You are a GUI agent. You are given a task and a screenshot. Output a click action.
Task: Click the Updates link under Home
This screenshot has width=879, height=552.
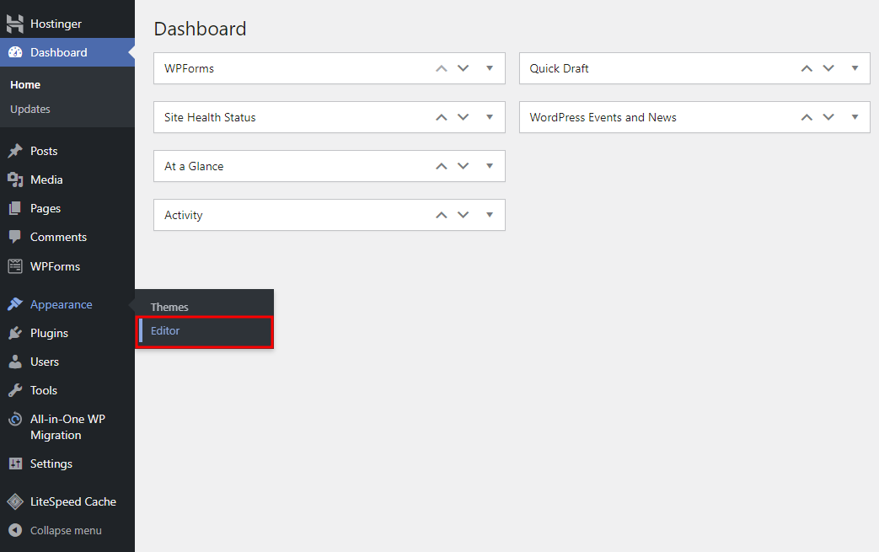point(29,109)
